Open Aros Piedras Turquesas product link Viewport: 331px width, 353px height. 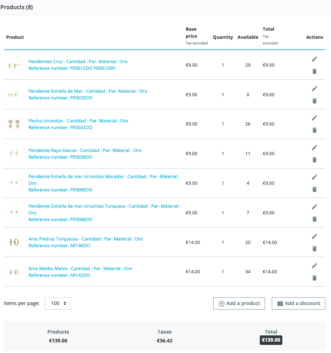[86, 239]
